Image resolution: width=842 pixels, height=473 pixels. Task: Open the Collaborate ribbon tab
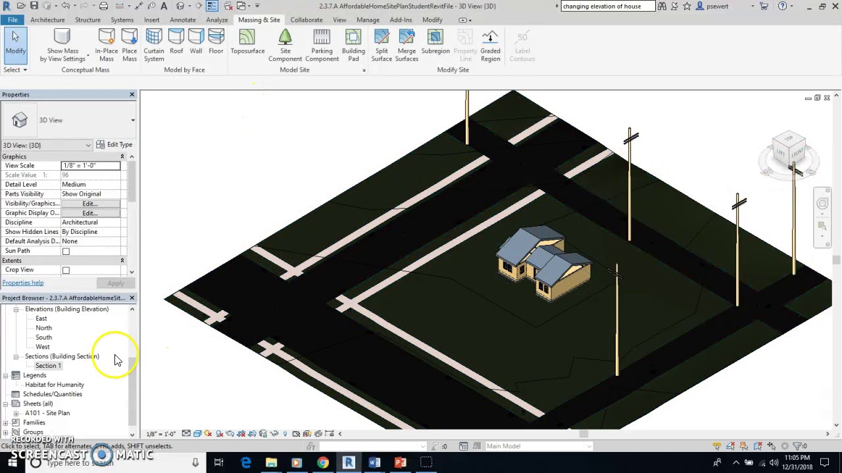(x=307, y=20)
